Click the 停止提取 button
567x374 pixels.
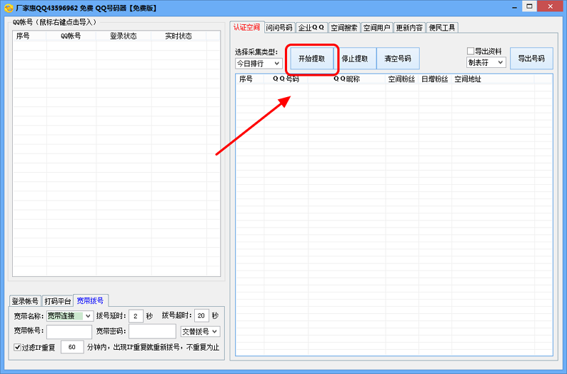click(x=355, y=59)
